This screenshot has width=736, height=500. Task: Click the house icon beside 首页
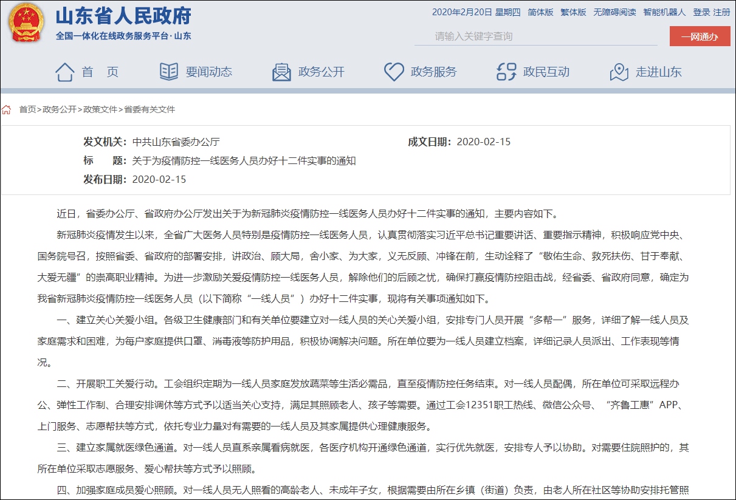[x=64, y=72]
